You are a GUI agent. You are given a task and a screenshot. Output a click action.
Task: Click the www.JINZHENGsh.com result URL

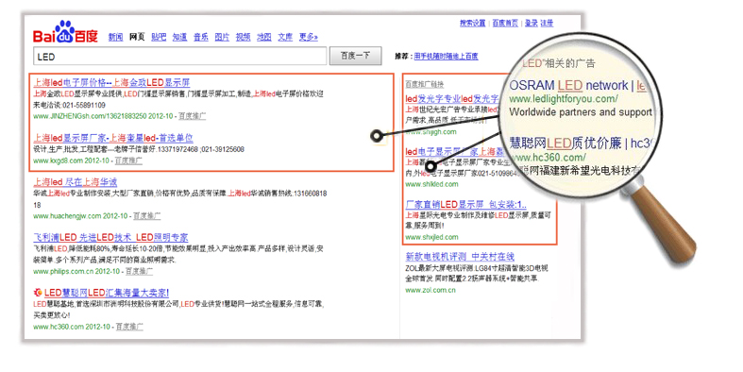click(x=103, y=116)
